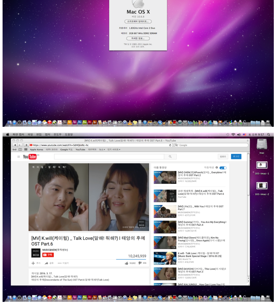The width and height of the screenshot is (276, 303).
Task: Open the 도움말 help menu
Action: coord(69,134)
